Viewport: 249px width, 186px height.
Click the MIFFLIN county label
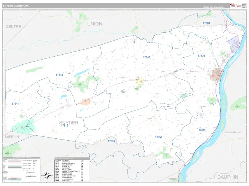pyautogui.click(x=12, y=137)
